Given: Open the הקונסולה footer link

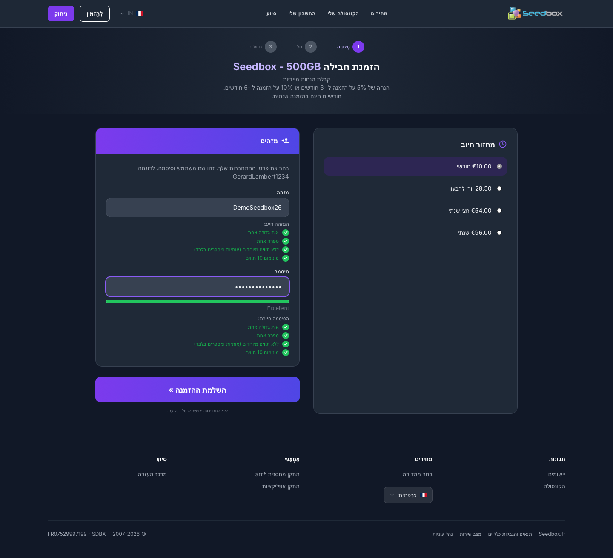Looking at the screenshot, I should click(x=554, y=486).
